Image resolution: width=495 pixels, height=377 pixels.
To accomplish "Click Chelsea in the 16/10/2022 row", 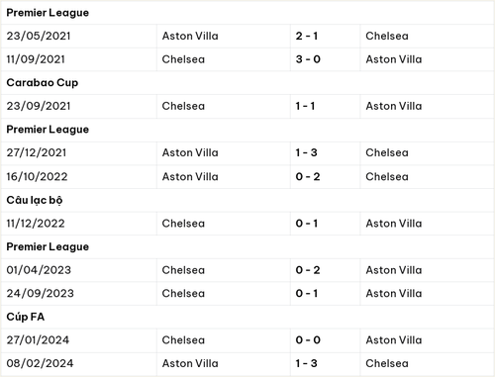I will (x=387, y=177).
